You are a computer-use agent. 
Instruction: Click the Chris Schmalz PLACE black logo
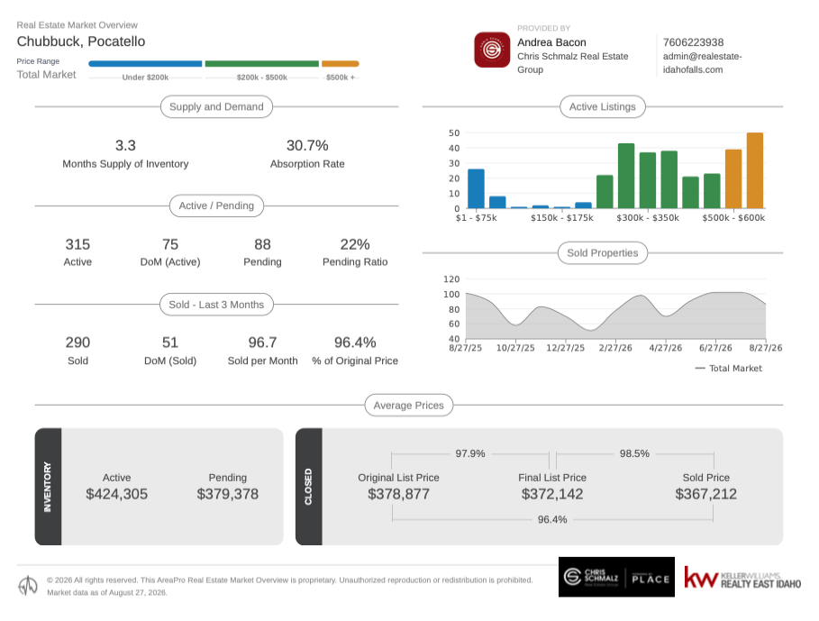616,577
